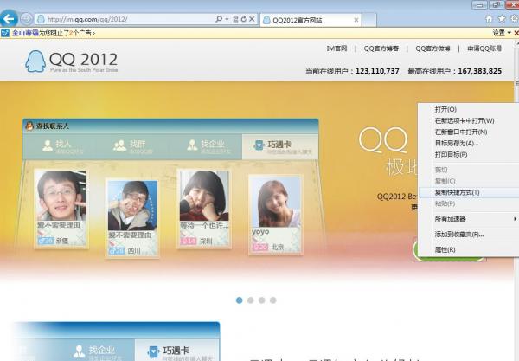Select the upper 巧遇卡 tab
The image size is (519, 361).
point(280,146)
